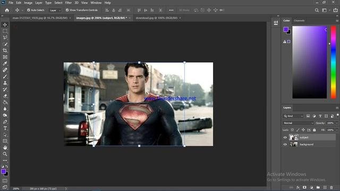Select the Dodge tool

point(5,115)
